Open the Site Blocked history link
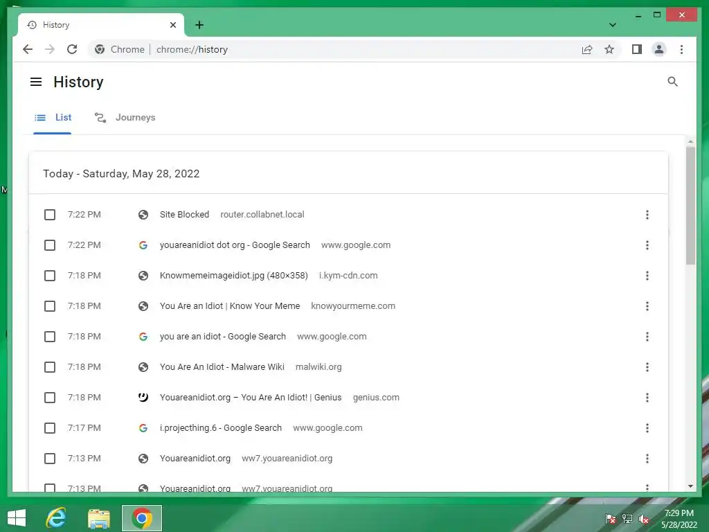709x532 pixels. click(184, 215)
